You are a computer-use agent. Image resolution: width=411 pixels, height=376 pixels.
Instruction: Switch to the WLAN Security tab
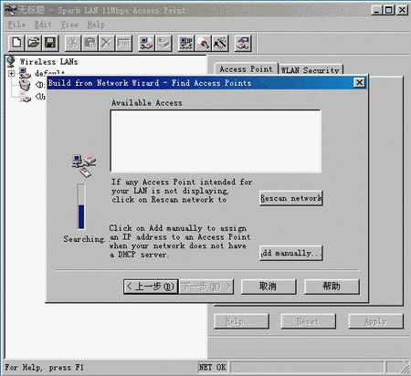click(311, 70)
